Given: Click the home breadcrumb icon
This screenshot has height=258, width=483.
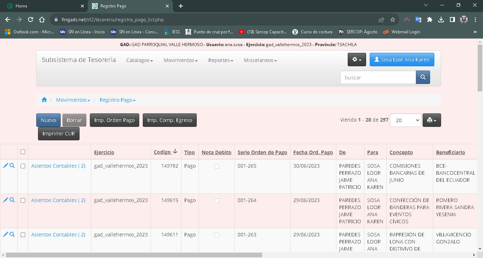Looking at the screenshot, I should click(x=44, y=100).
